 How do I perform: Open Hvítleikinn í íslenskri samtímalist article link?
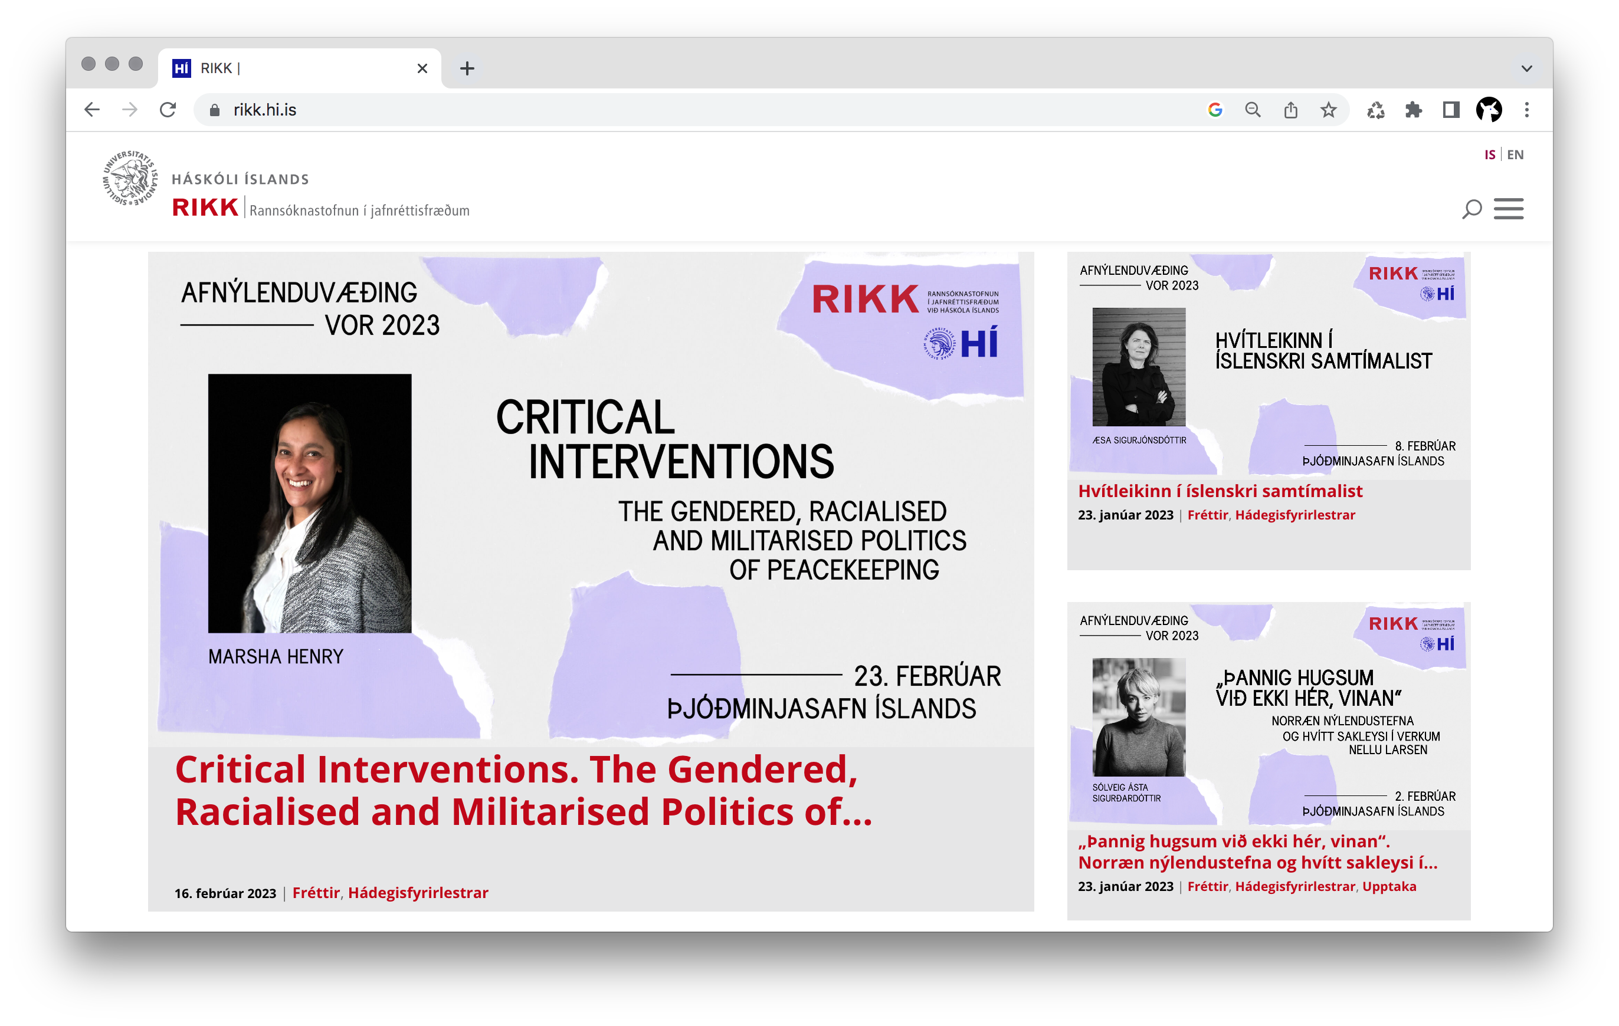click(1220, 491)
